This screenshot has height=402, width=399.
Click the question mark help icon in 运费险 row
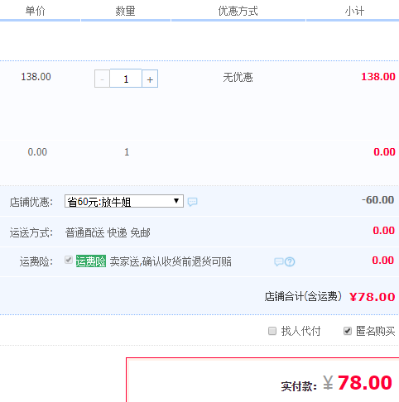point(290,261)
